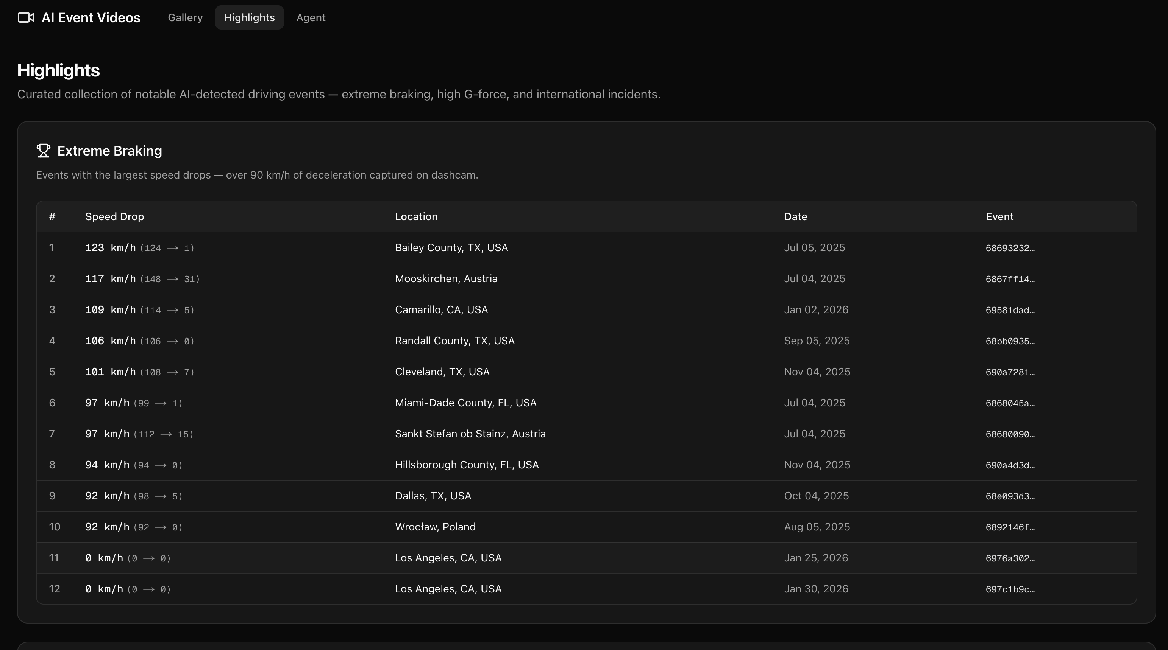Click event ID 697c1b9c
This screenshot has width=1168, height=650.
click(x=1010, y=589)
